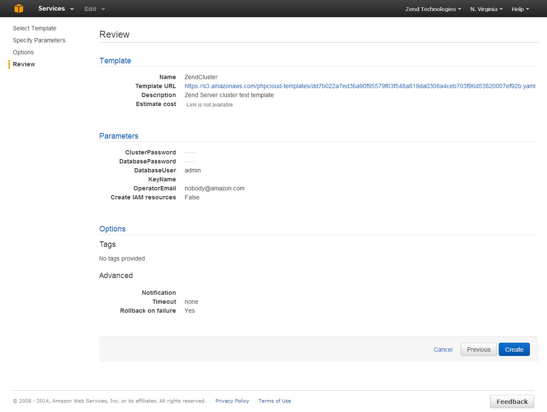Open the Privacy Policy link
Screen dimensions: 547x412
(x=232, y=401)
